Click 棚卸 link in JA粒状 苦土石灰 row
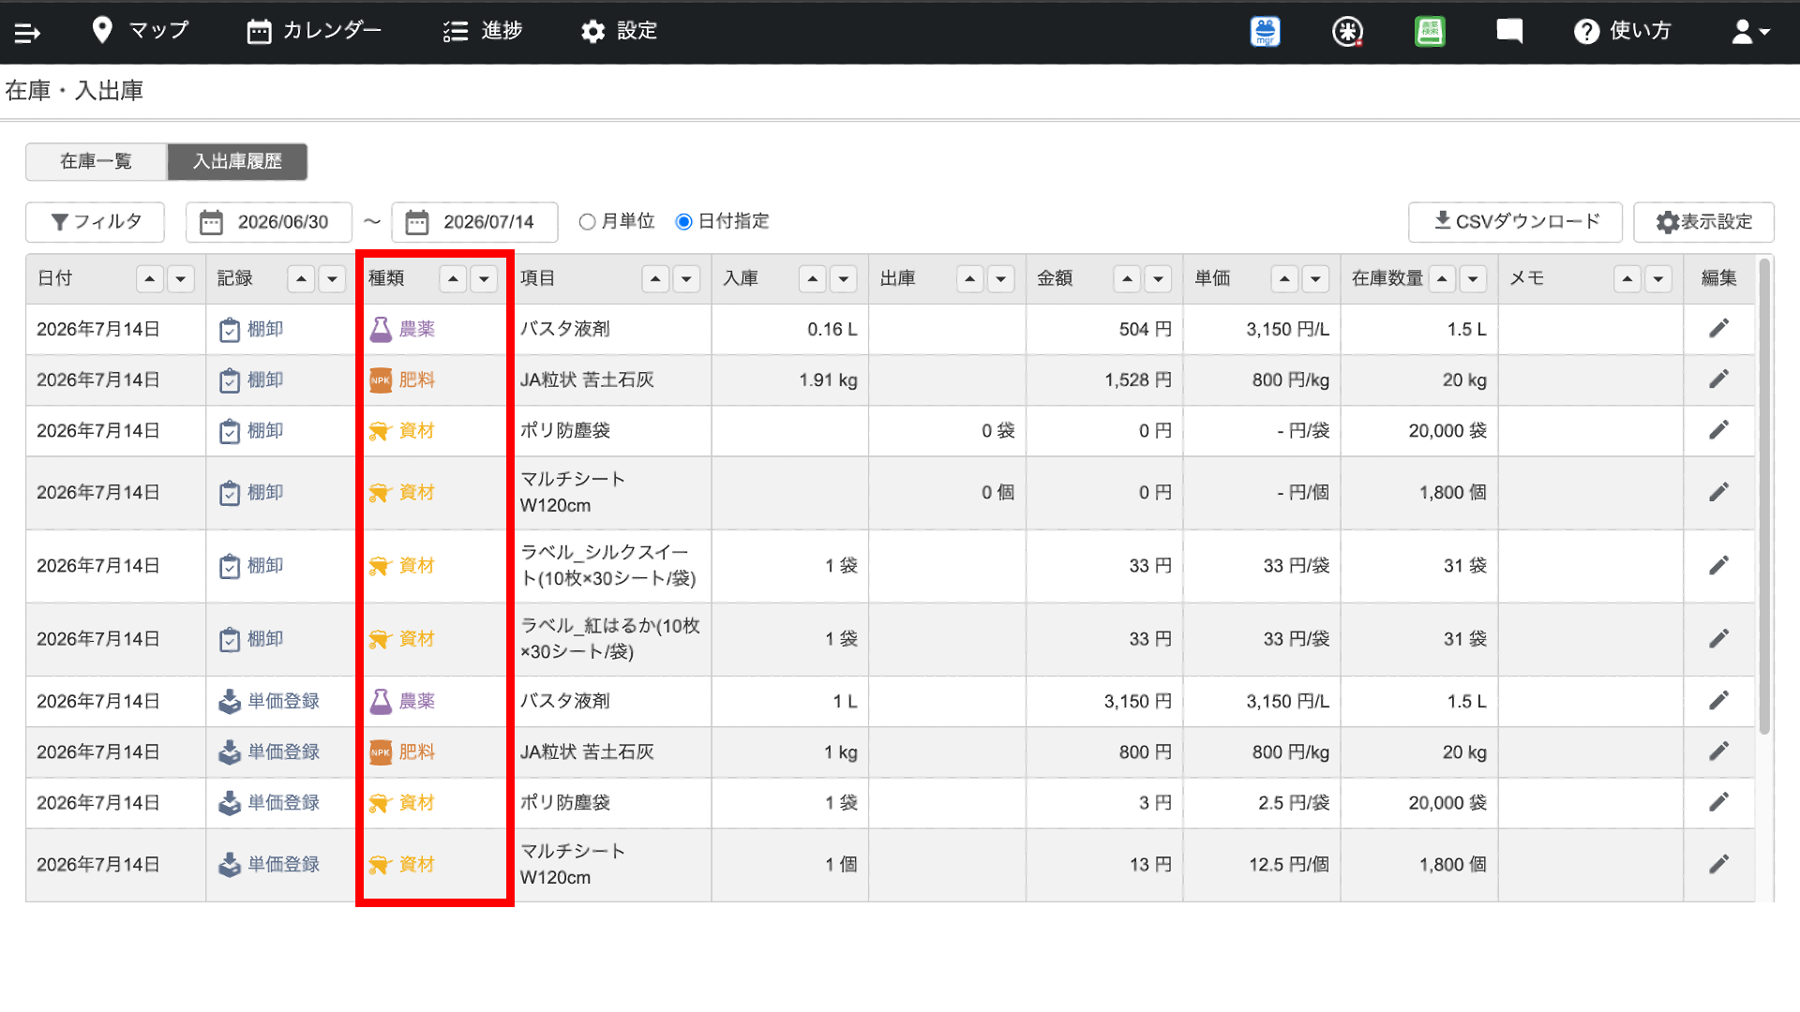 point(265,379)
